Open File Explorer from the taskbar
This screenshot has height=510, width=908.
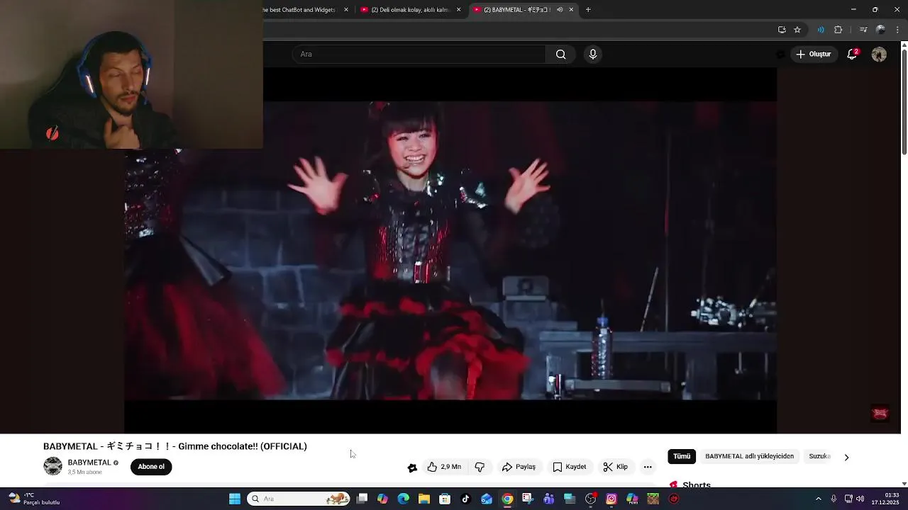tap(424, 499)
